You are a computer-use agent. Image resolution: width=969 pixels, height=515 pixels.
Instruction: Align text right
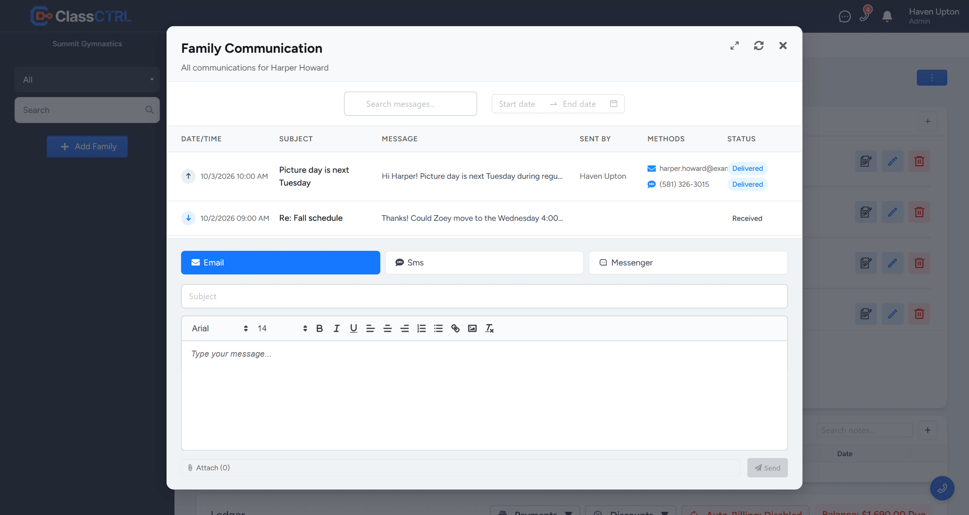click(405, 328)
